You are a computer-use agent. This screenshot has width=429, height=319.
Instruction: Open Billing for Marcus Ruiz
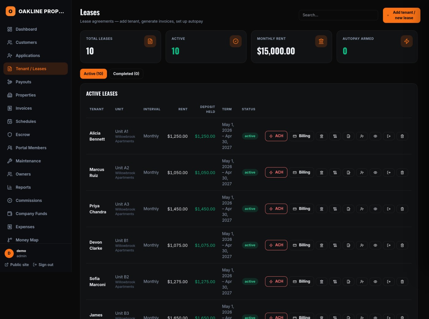tap(302, 172)
